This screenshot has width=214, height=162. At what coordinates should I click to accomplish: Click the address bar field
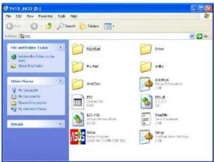point(104,36)
